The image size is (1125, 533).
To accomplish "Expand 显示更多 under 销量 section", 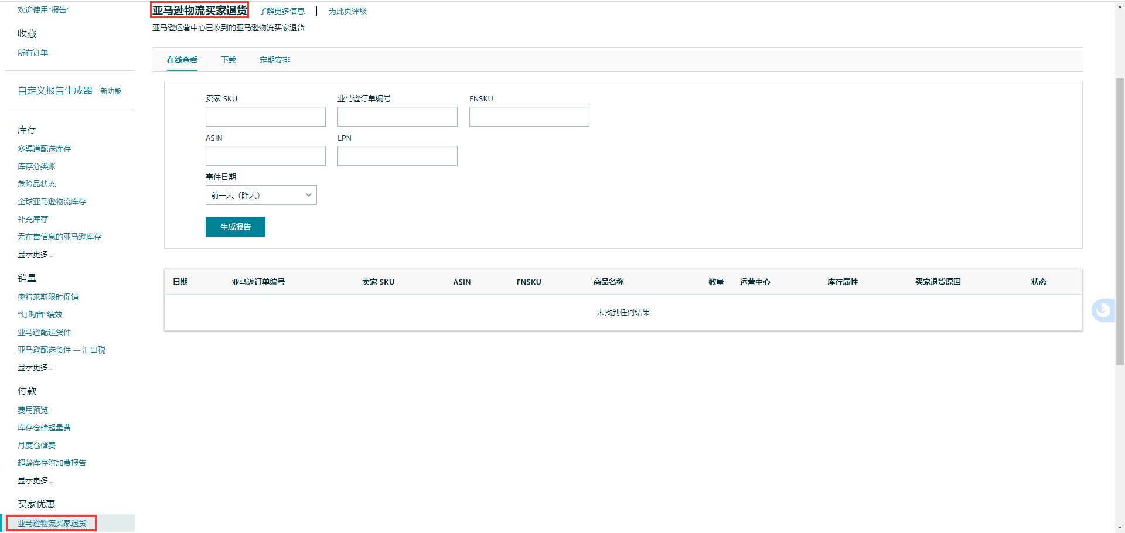I will 36,367.
